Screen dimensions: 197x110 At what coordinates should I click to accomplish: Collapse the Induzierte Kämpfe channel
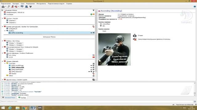[x=2, y=47]
